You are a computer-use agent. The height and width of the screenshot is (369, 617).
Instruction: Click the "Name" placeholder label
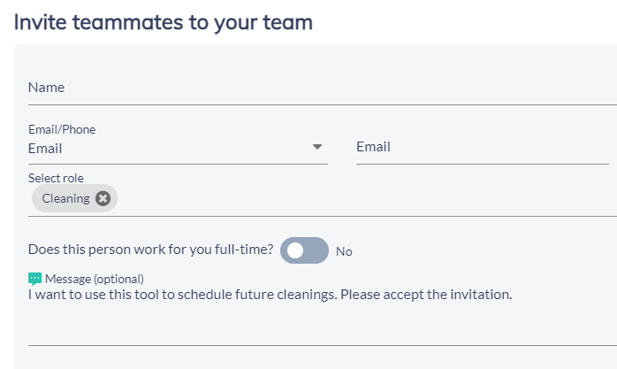tap(46, 88)
